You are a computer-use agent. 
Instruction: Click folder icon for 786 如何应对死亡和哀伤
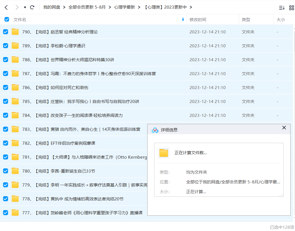coord(15,87)
